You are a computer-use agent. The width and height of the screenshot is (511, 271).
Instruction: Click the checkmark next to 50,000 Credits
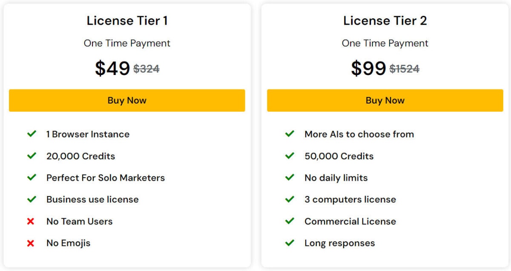pyautogui.click(x=290, y=156)
